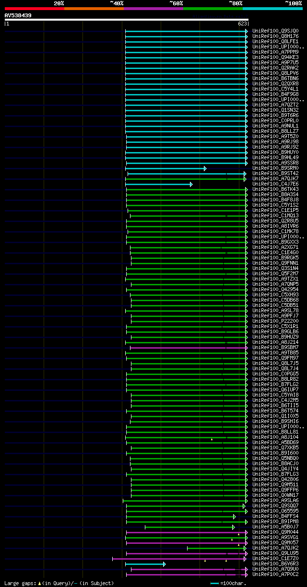Select the UniRef100_Q1SN32 label
The image size is (307, 587).
275,110
